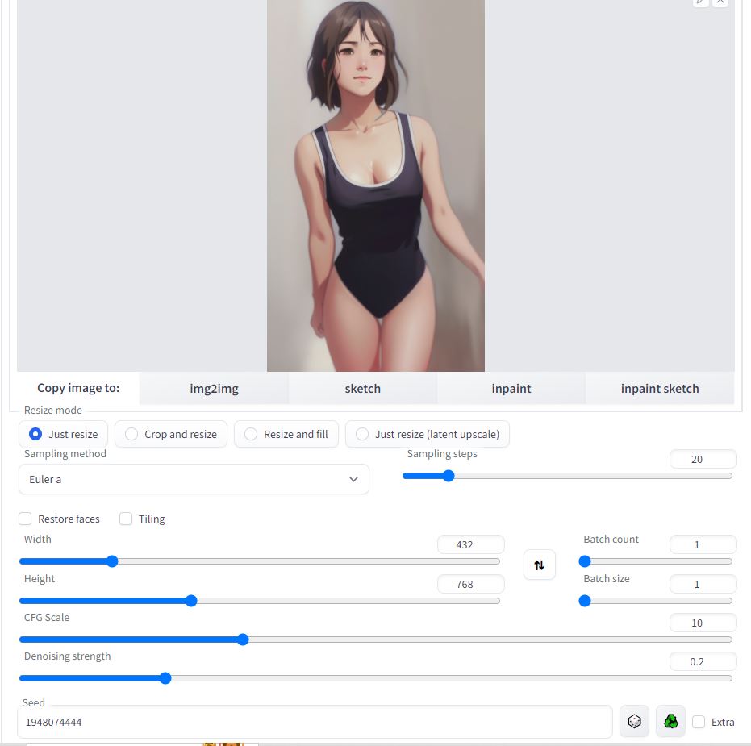Adjust the Width slider

[x=259, y=561]
